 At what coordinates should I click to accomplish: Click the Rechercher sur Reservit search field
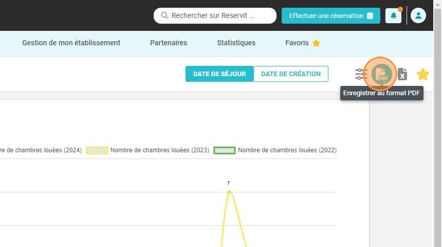pyautogui.click(x=215, y=15)
